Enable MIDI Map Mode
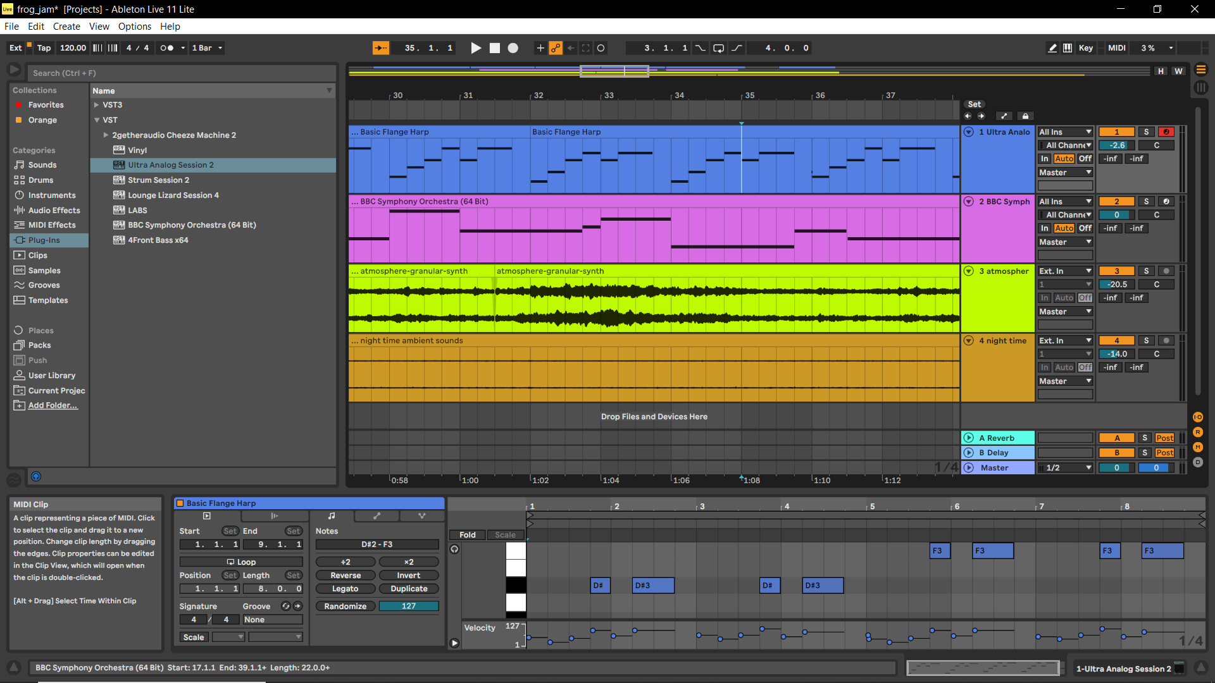Image resolution: width=1215 pixels, height=683 pixels. [x=1117, y=48]
